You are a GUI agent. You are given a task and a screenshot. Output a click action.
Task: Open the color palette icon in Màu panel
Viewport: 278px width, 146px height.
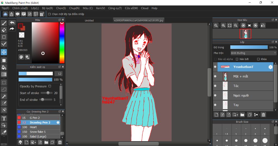pyautogui.click(x=21, y=57)
